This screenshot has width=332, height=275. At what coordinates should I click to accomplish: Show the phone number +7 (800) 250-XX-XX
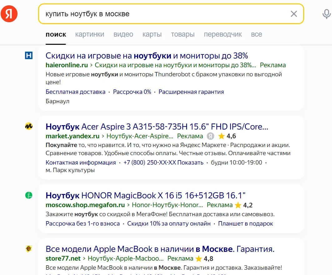click(x=163, y=163)
